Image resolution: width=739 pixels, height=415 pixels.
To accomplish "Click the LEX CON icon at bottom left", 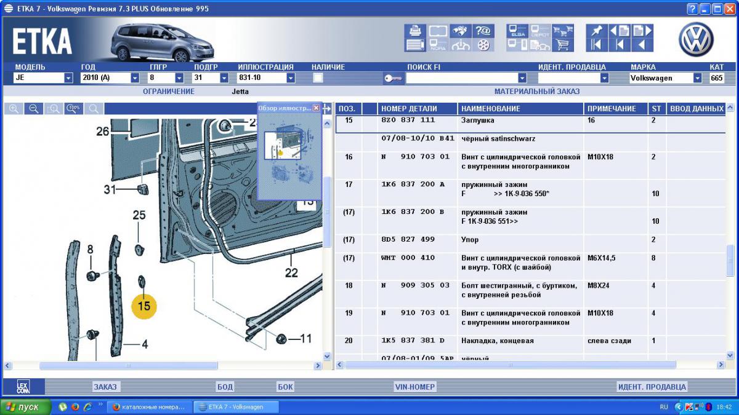I will coord(23,387).
